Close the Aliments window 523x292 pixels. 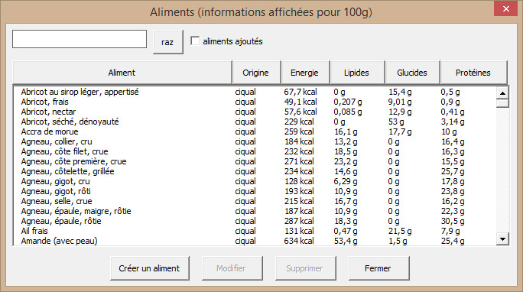pos(505,8)
